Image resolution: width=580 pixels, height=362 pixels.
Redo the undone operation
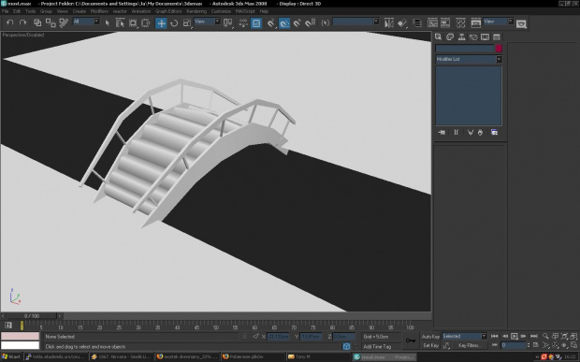(23, 22)
